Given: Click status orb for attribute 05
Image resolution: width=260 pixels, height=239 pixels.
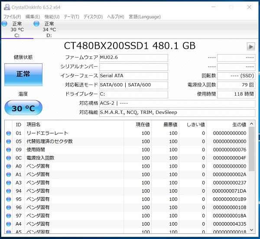Looking at the screenshot, I should point(9,142).
